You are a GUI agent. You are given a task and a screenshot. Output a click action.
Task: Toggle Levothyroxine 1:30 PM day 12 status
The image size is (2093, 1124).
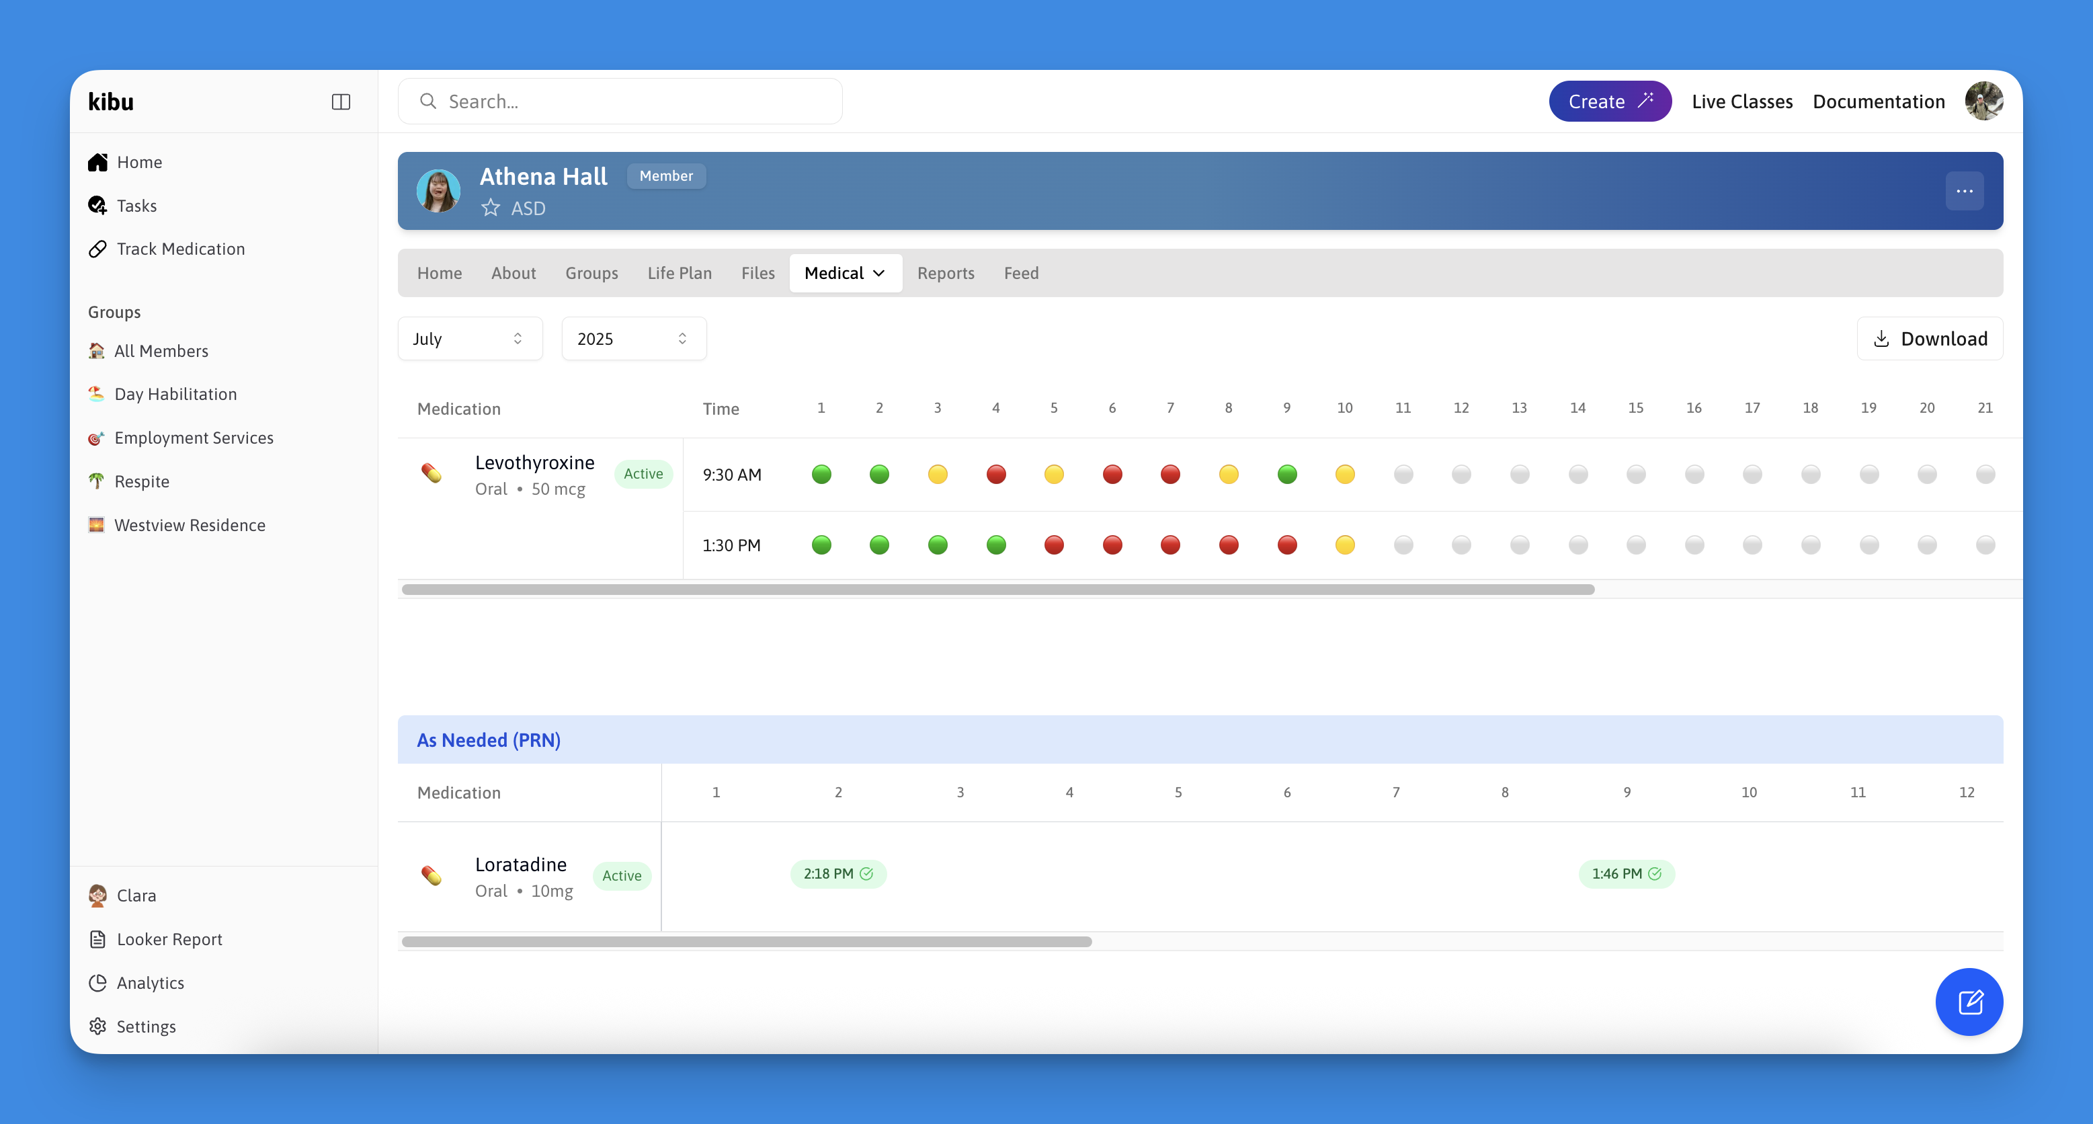pyautogui.click(x=1461, y=545)
